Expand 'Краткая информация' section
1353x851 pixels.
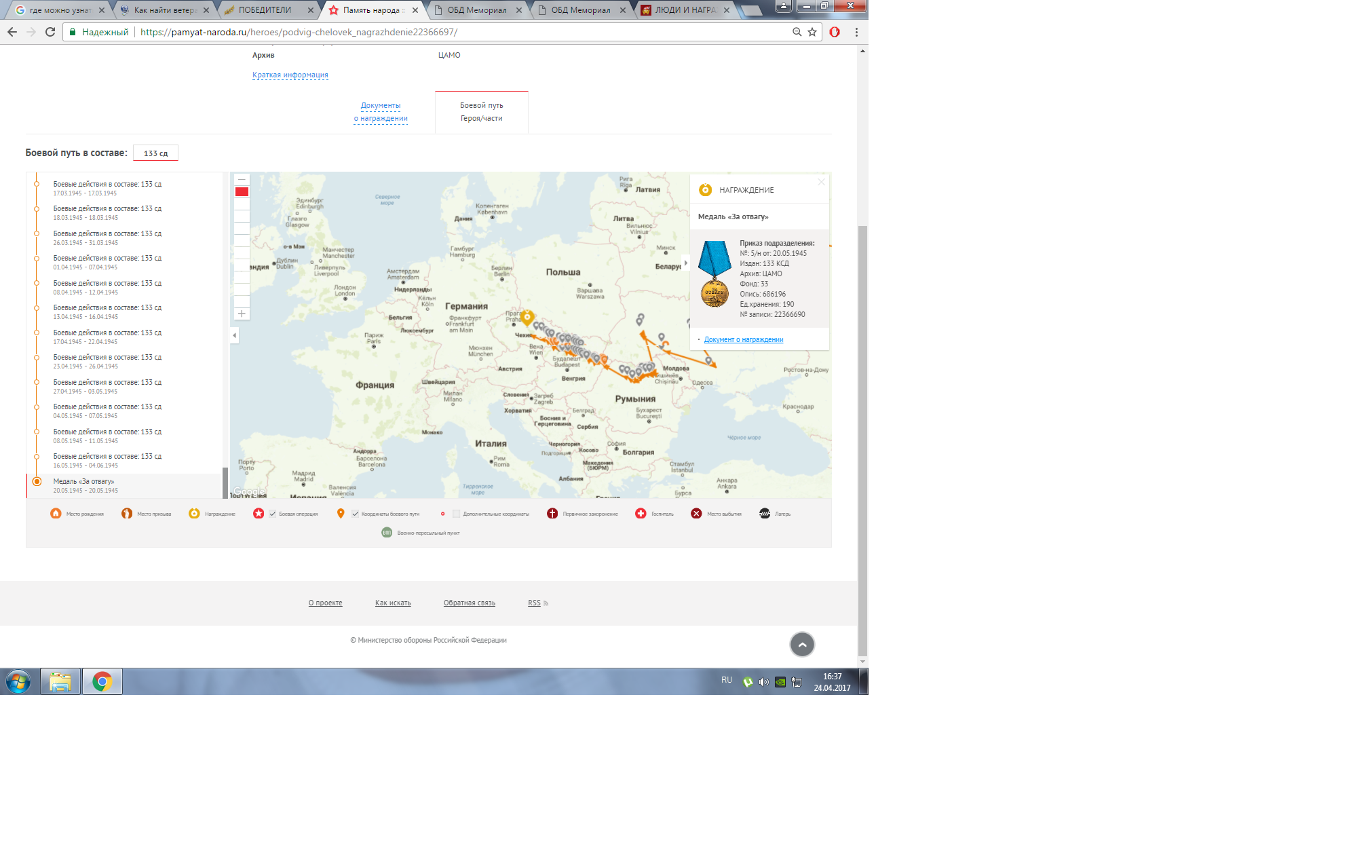tap(290, 75)
